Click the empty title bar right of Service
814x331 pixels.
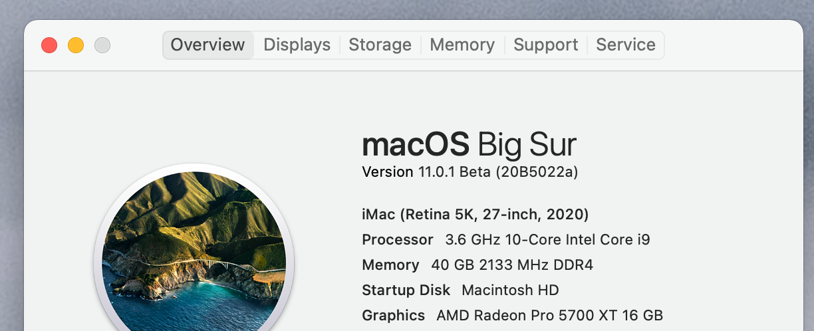732,45
